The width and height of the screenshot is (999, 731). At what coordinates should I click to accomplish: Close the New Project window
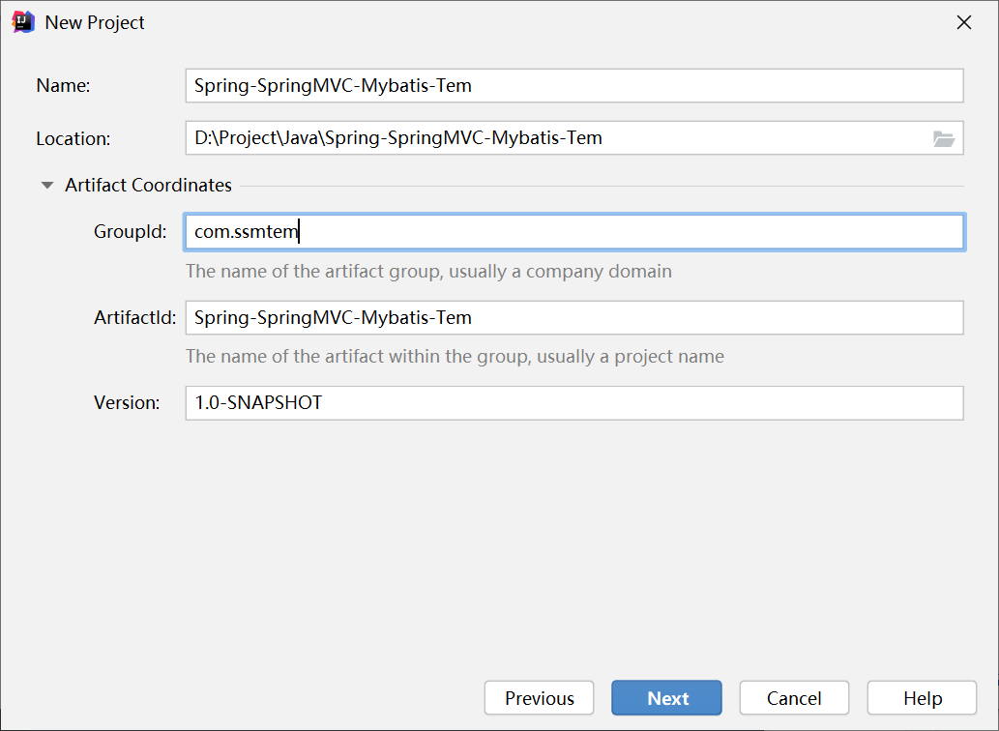pyautogui.click(x=964, y=22)
